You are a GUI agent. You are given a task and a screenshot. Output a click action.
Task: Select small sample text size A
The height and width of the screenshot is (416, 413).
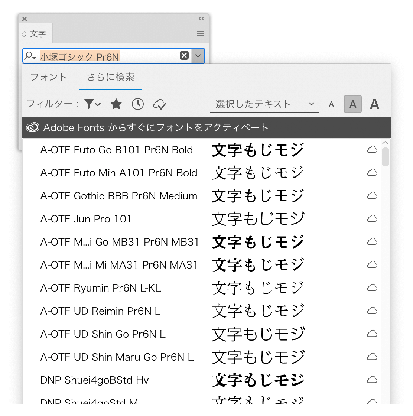(x=331, y=104)
